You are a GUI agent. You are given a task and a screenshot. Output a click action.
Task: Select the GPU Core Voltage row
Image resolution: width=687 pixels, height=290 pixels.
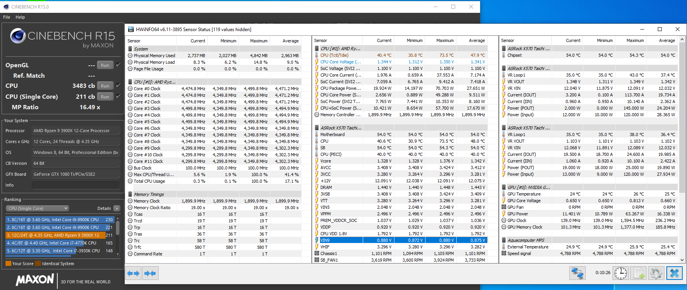(589, 201)
